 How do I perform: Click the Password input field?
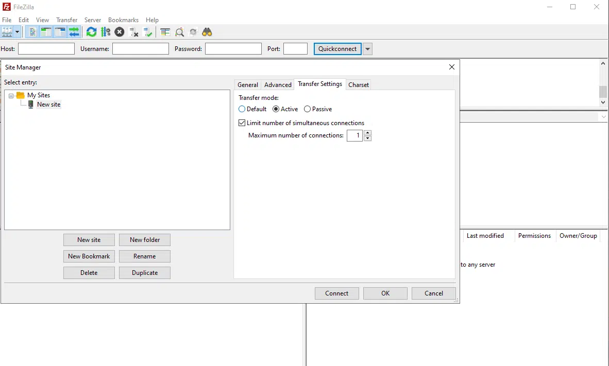tap(233, 48)
